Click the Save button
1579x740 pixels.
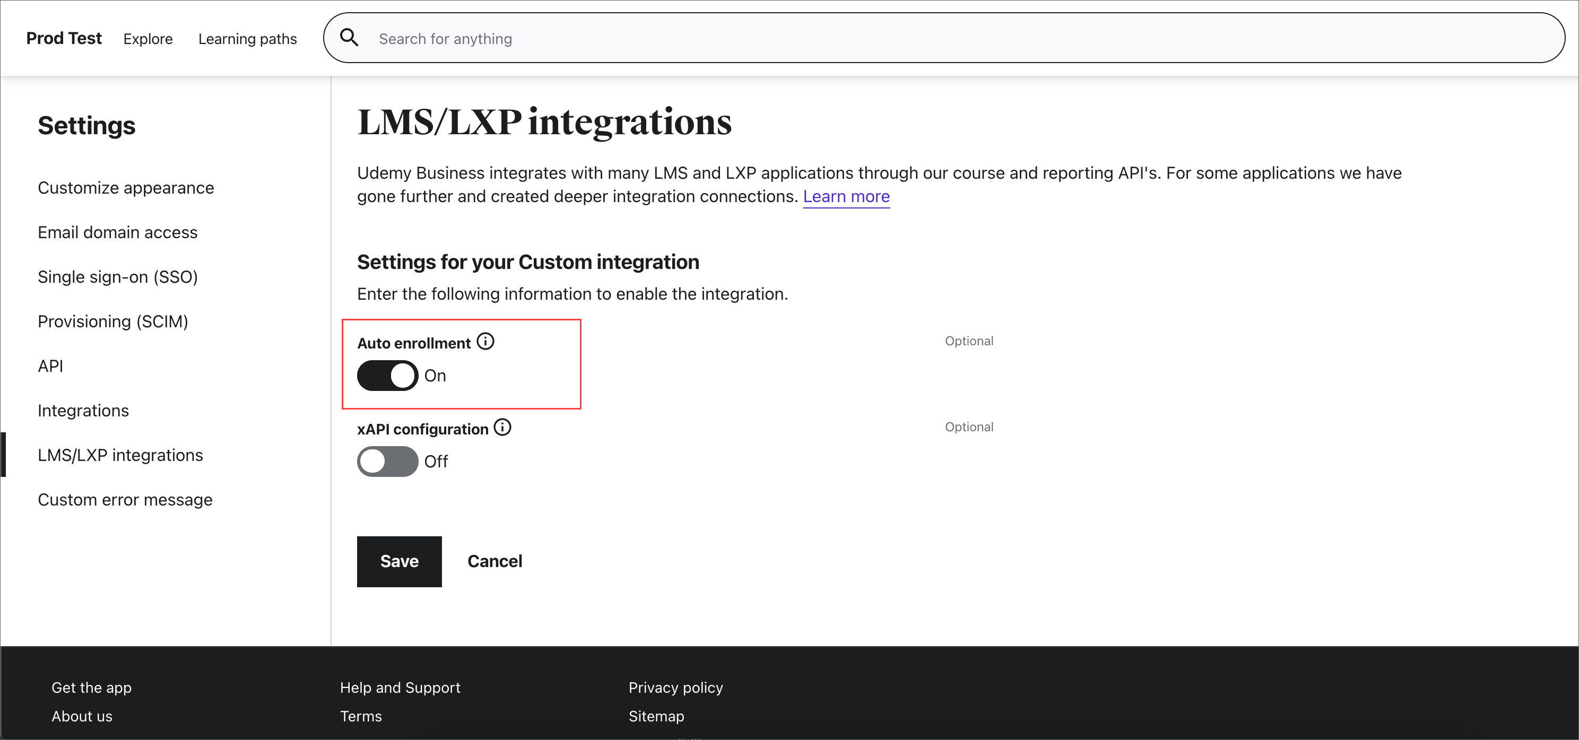click(399, 562)
